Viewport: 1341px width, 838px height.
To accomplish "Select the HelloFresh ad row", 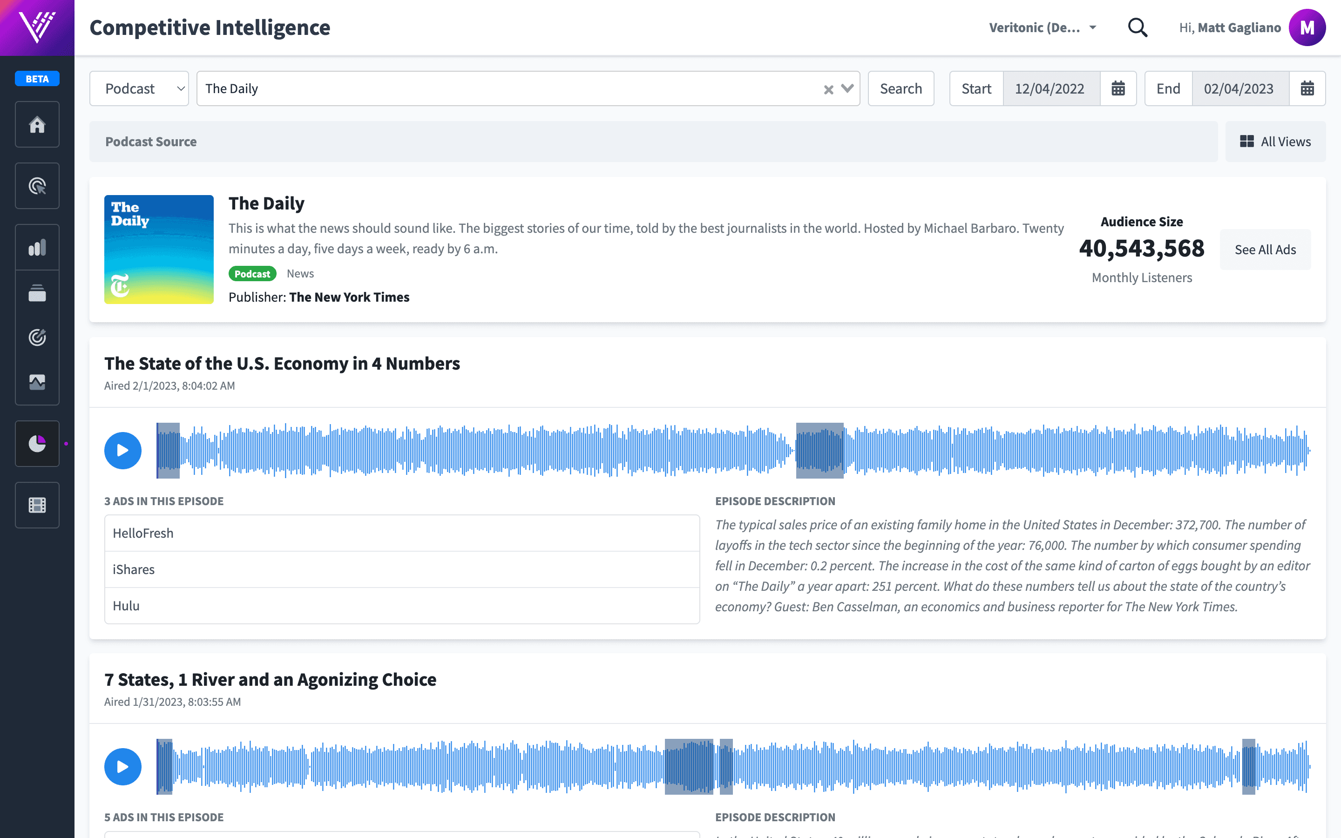I will click(x=402, y=533).
